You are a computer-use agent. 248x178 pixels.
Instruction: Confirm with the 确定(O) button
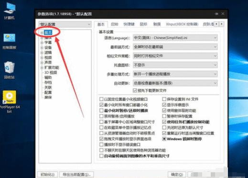(x=177, y=175)
